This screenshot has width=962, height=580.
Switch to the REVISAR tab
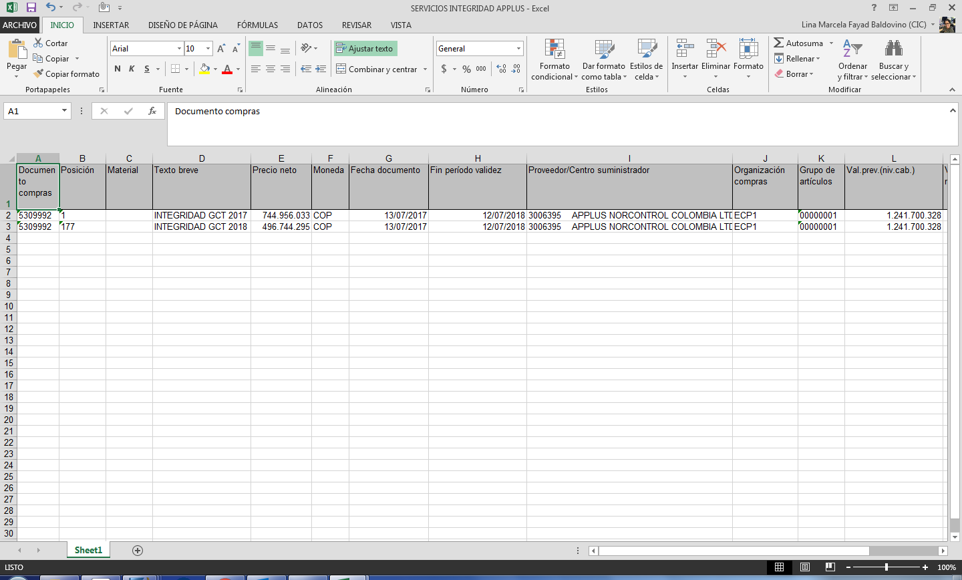pyautogui.click(x=357, y=25)
